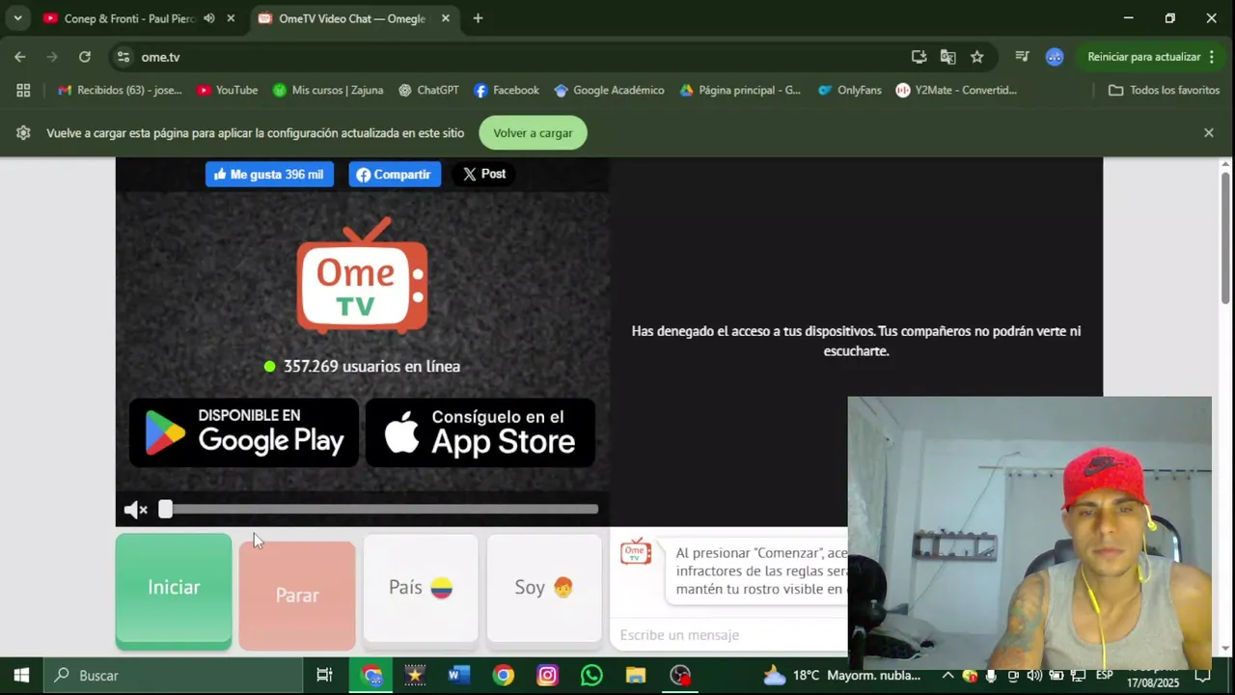Viewport: 1235px width, 695px height.
Task: Show hidden system tray icons
Action: (947, 676)
